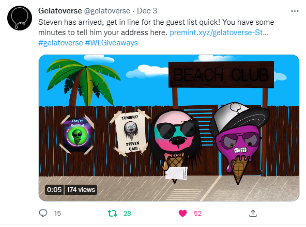Click the 0:05 video duration badge
This screenshot has width=306, height=227.
54,189
